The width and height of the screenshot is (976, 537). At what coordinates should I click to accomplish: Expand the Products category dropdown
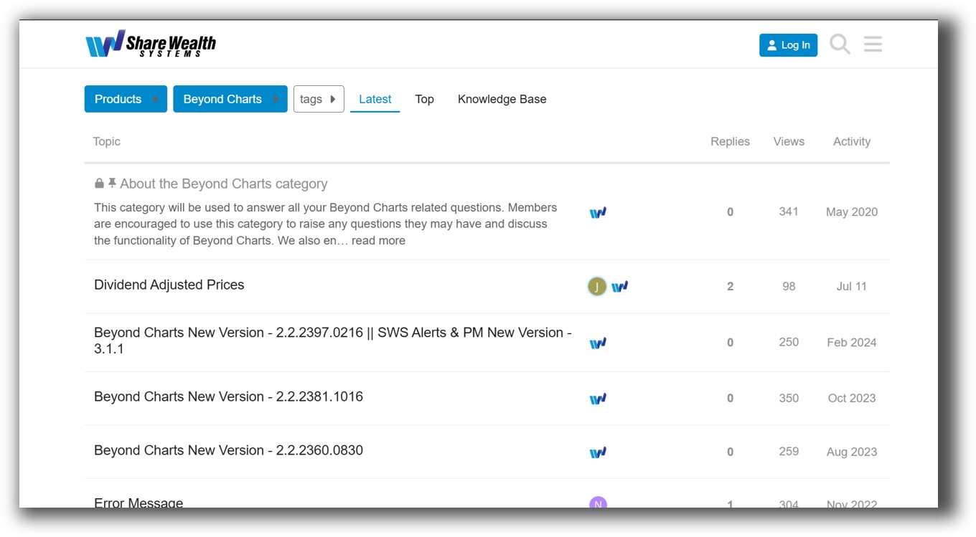click(x=126, y=99)
